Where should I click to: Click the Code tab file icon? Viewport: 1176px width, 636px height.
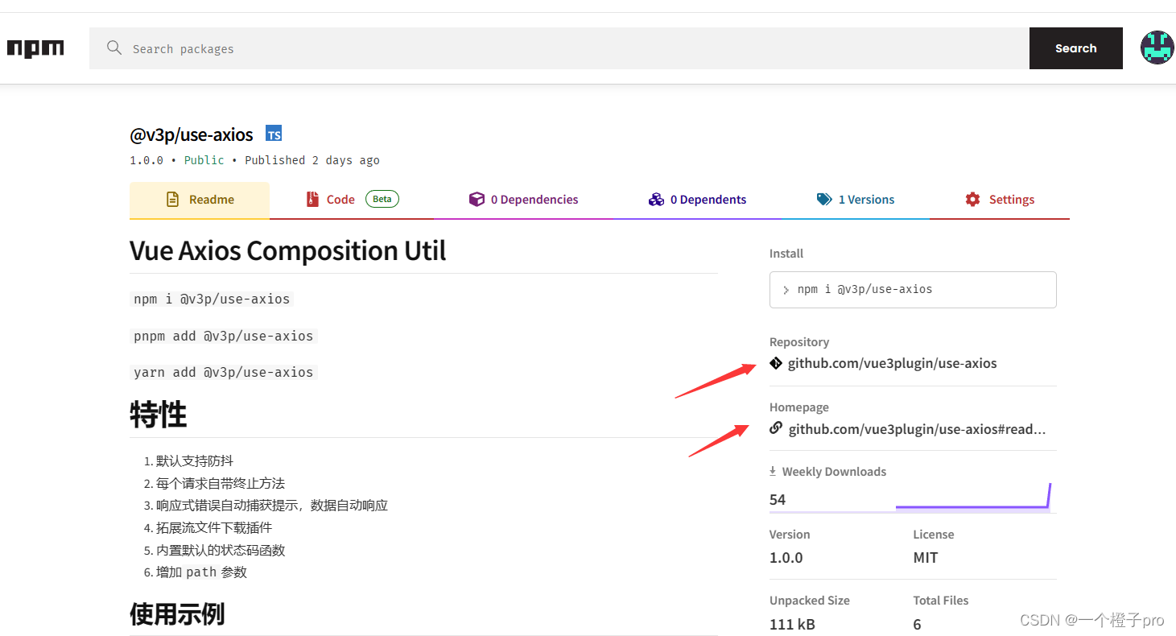312,200
